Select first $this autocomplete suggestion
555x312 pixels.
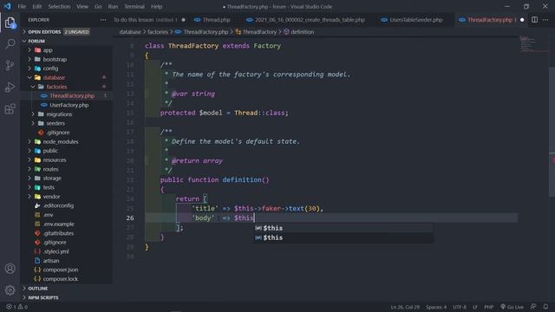(x=343, y=228)
